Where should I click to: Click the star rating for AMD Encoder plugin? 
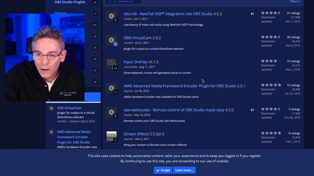(271, 85)
